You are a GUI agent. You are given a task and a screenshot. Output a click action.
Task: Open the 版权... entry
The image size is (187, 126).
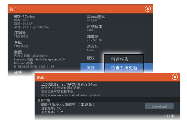coord(92,58)
